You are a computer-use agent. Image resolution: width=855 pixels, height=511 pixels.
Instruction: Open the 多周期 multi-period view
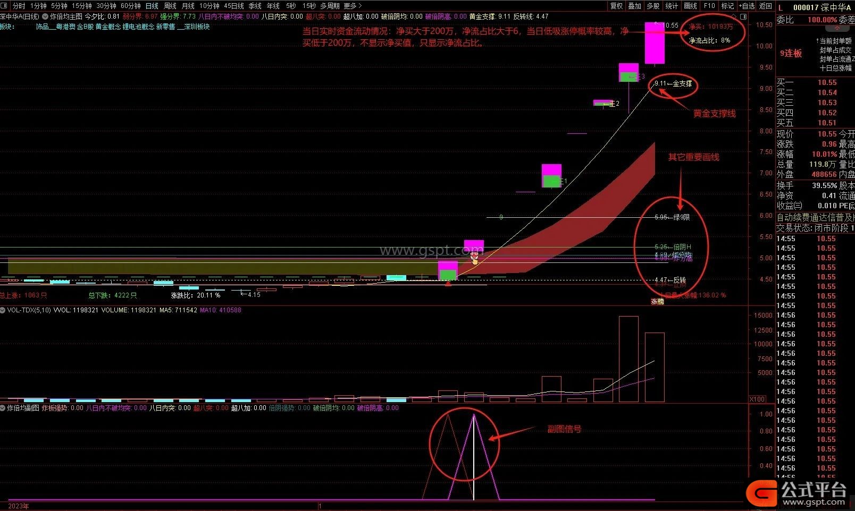(329, 6)
